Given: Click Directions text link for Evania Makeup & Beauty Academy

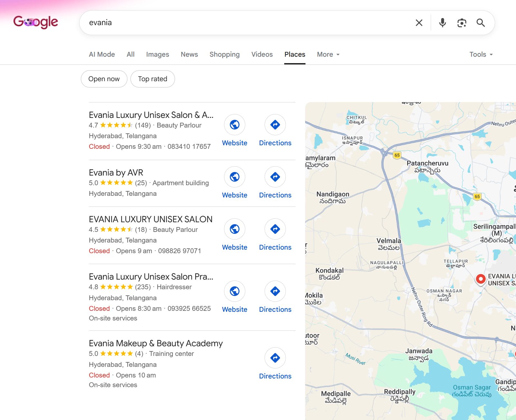Looking at the screenshot, I should click(275, 376).
